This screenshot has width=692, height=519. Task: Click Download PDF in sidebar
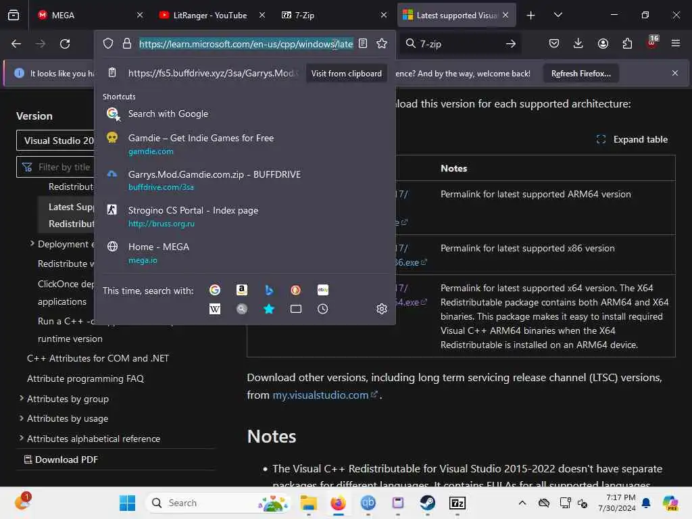[60, 460]
